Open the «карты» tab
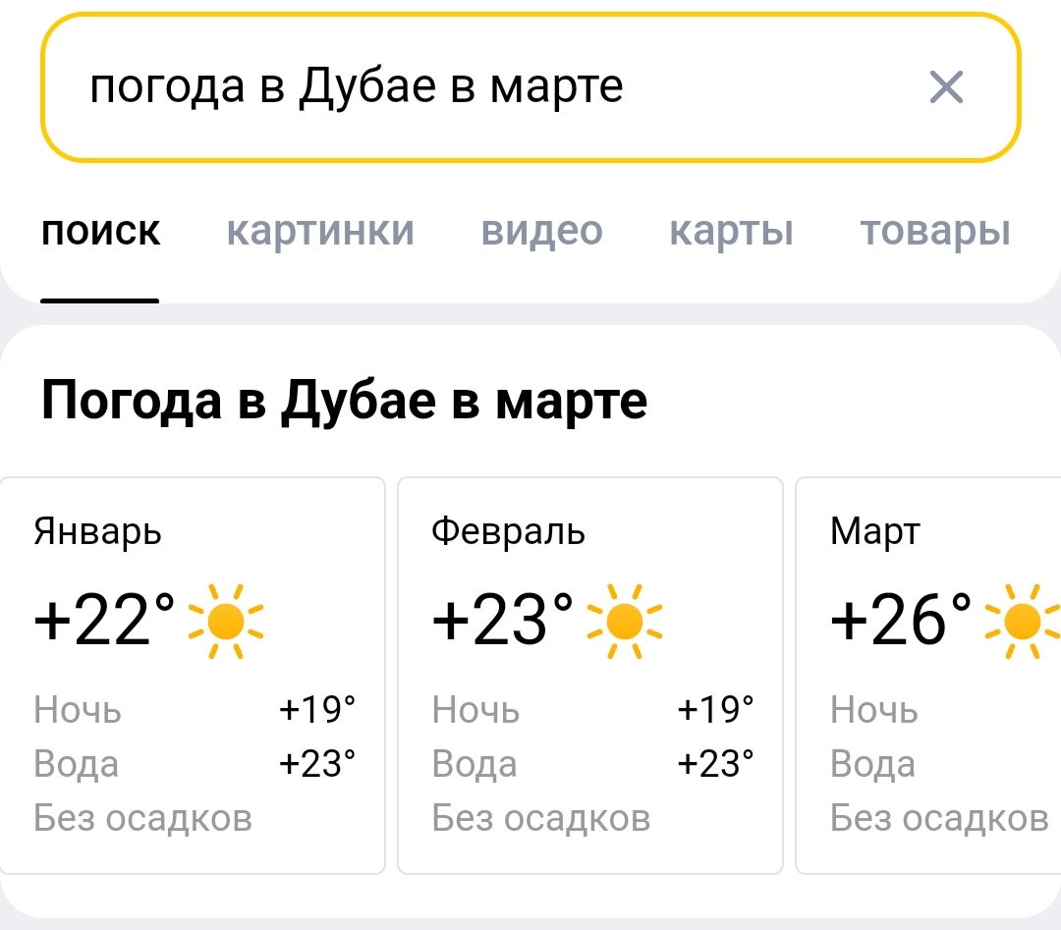This screenshot has width=1061, height=930. point(731,231)
